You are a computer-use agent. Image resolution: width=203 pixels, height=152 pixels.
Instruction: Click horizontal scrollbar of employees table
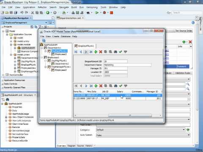(130, 116)
